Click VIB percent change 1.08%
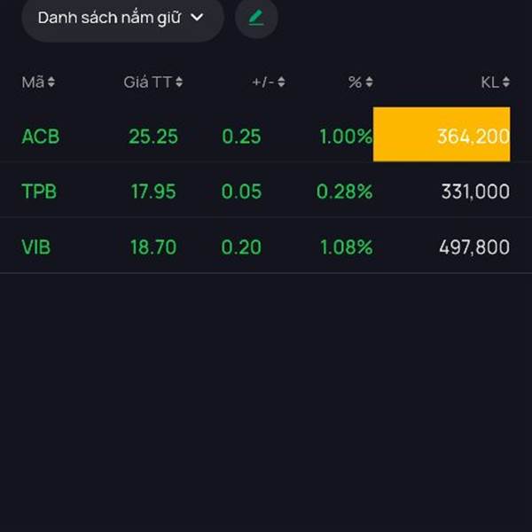Viewport: 532px width, 532px height. [346, 246]
